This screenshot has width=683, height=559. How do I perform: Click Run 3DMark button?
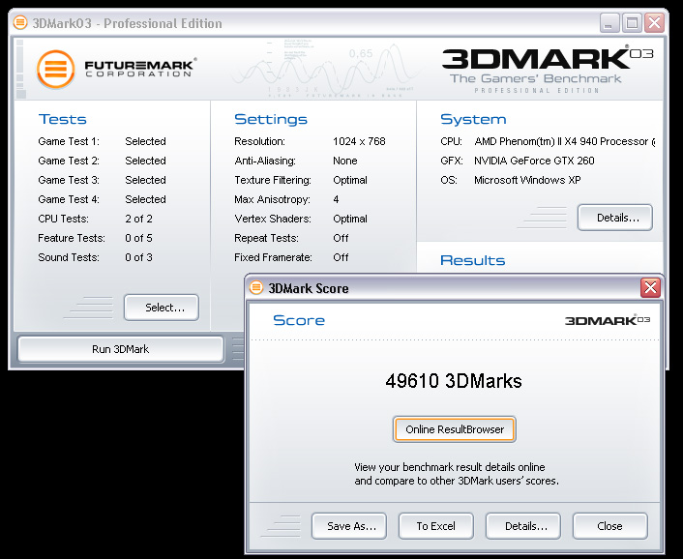(x=121, y=349)
